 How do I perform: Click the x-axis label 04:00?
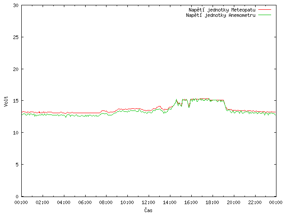pos(63,202)
